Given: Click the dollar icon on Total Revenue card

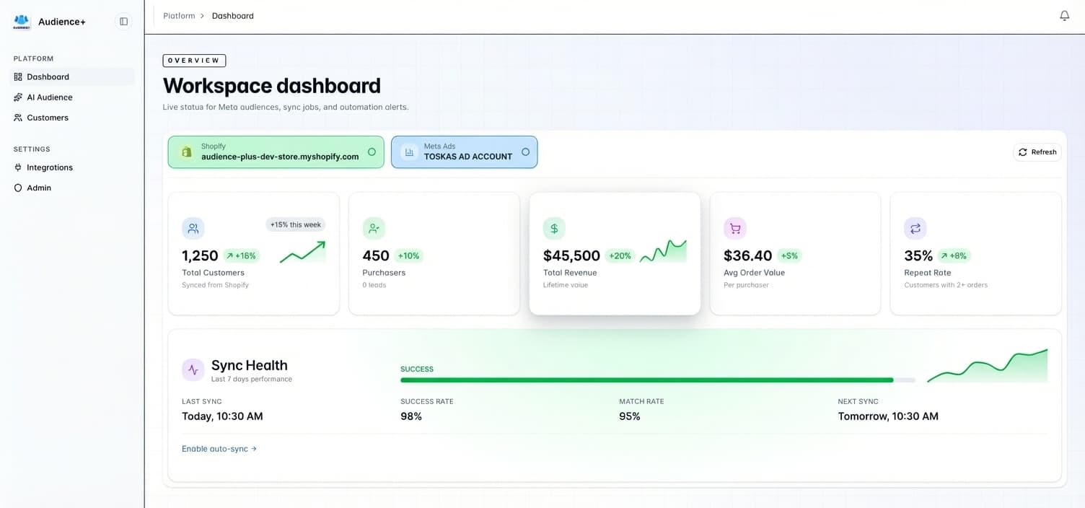Looking at the screenshot, I should pyautogui.click(x=553, y=228).
